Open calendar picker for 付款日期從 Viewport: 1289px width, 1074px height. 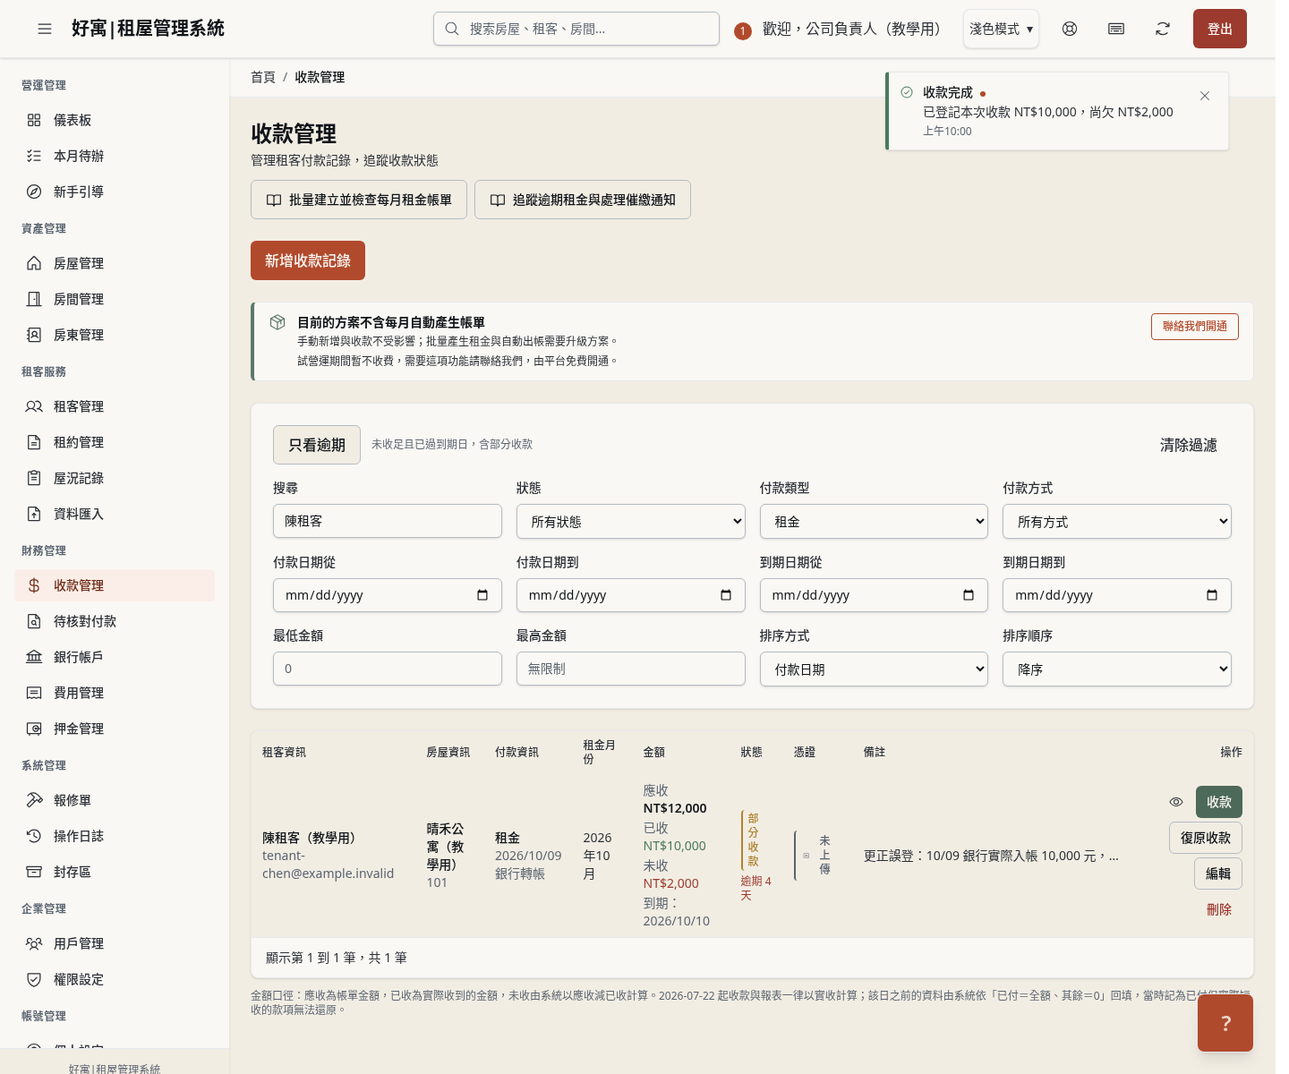pos(482,595)
